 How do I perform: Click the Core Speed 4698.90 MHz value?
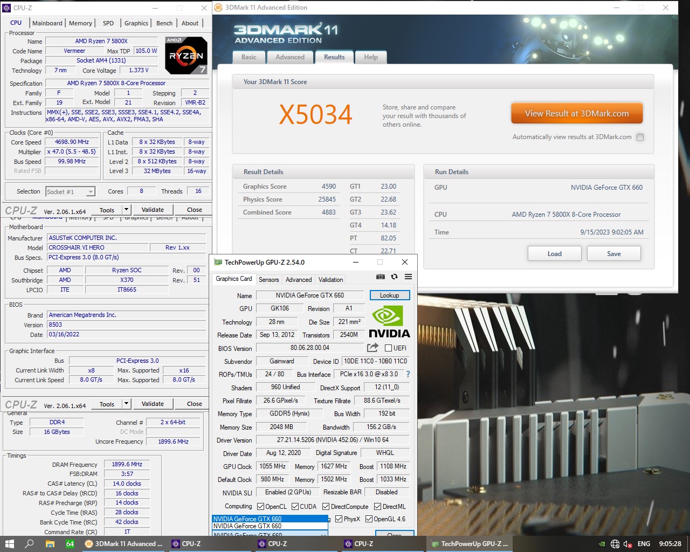(72, 142)
